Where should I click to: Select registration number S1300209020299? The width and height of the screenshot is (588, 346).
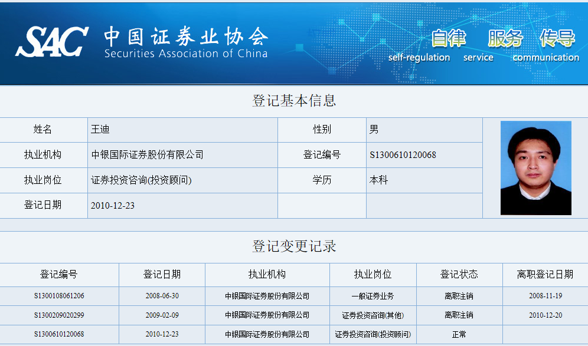[59, 315]
